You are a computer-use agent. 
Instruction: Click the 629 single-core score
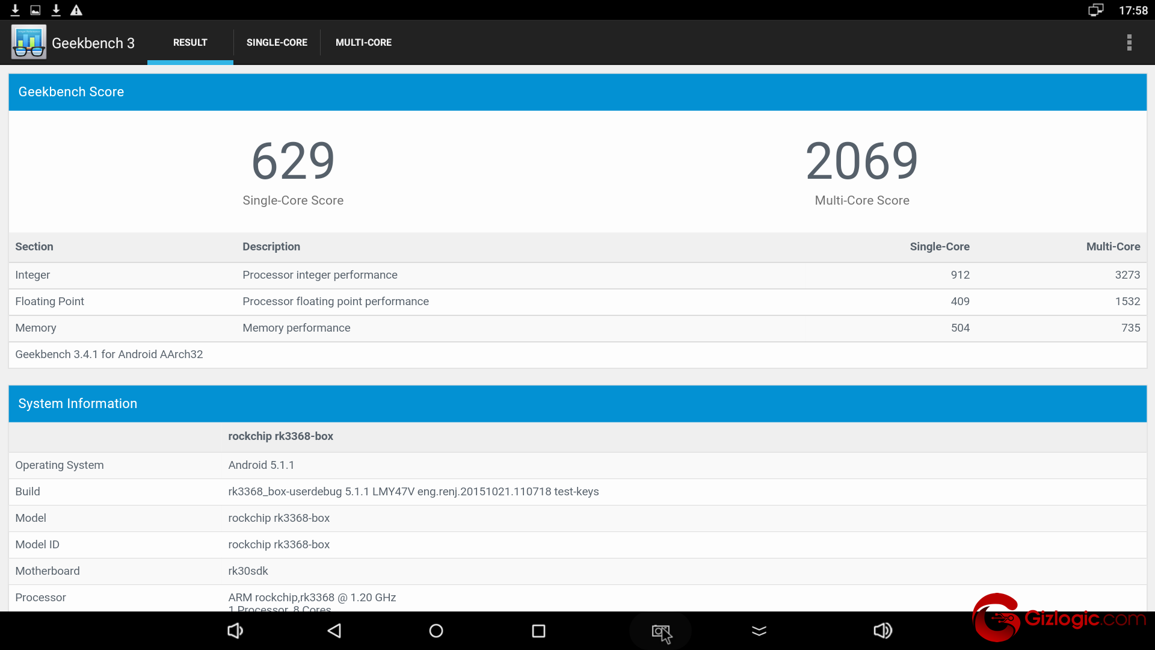293,161
